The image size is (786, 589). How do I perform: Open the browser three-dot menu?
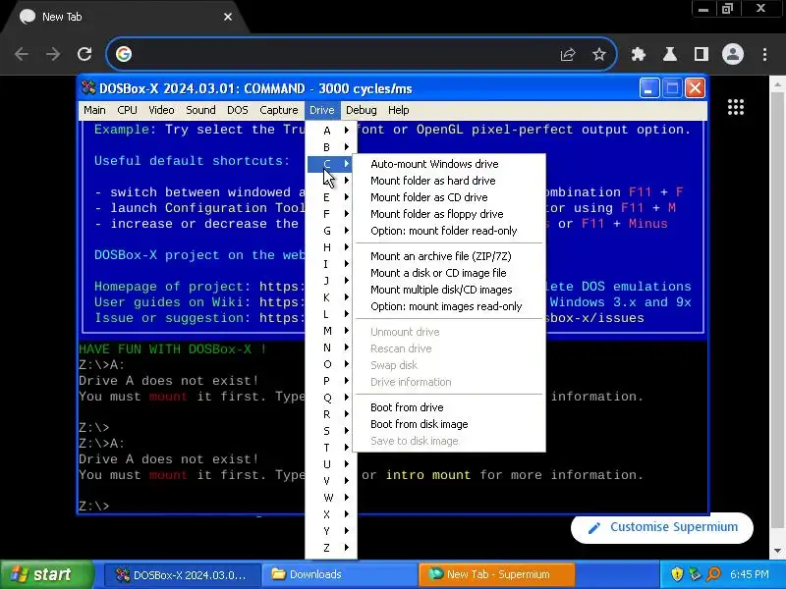tap(765, 54)
